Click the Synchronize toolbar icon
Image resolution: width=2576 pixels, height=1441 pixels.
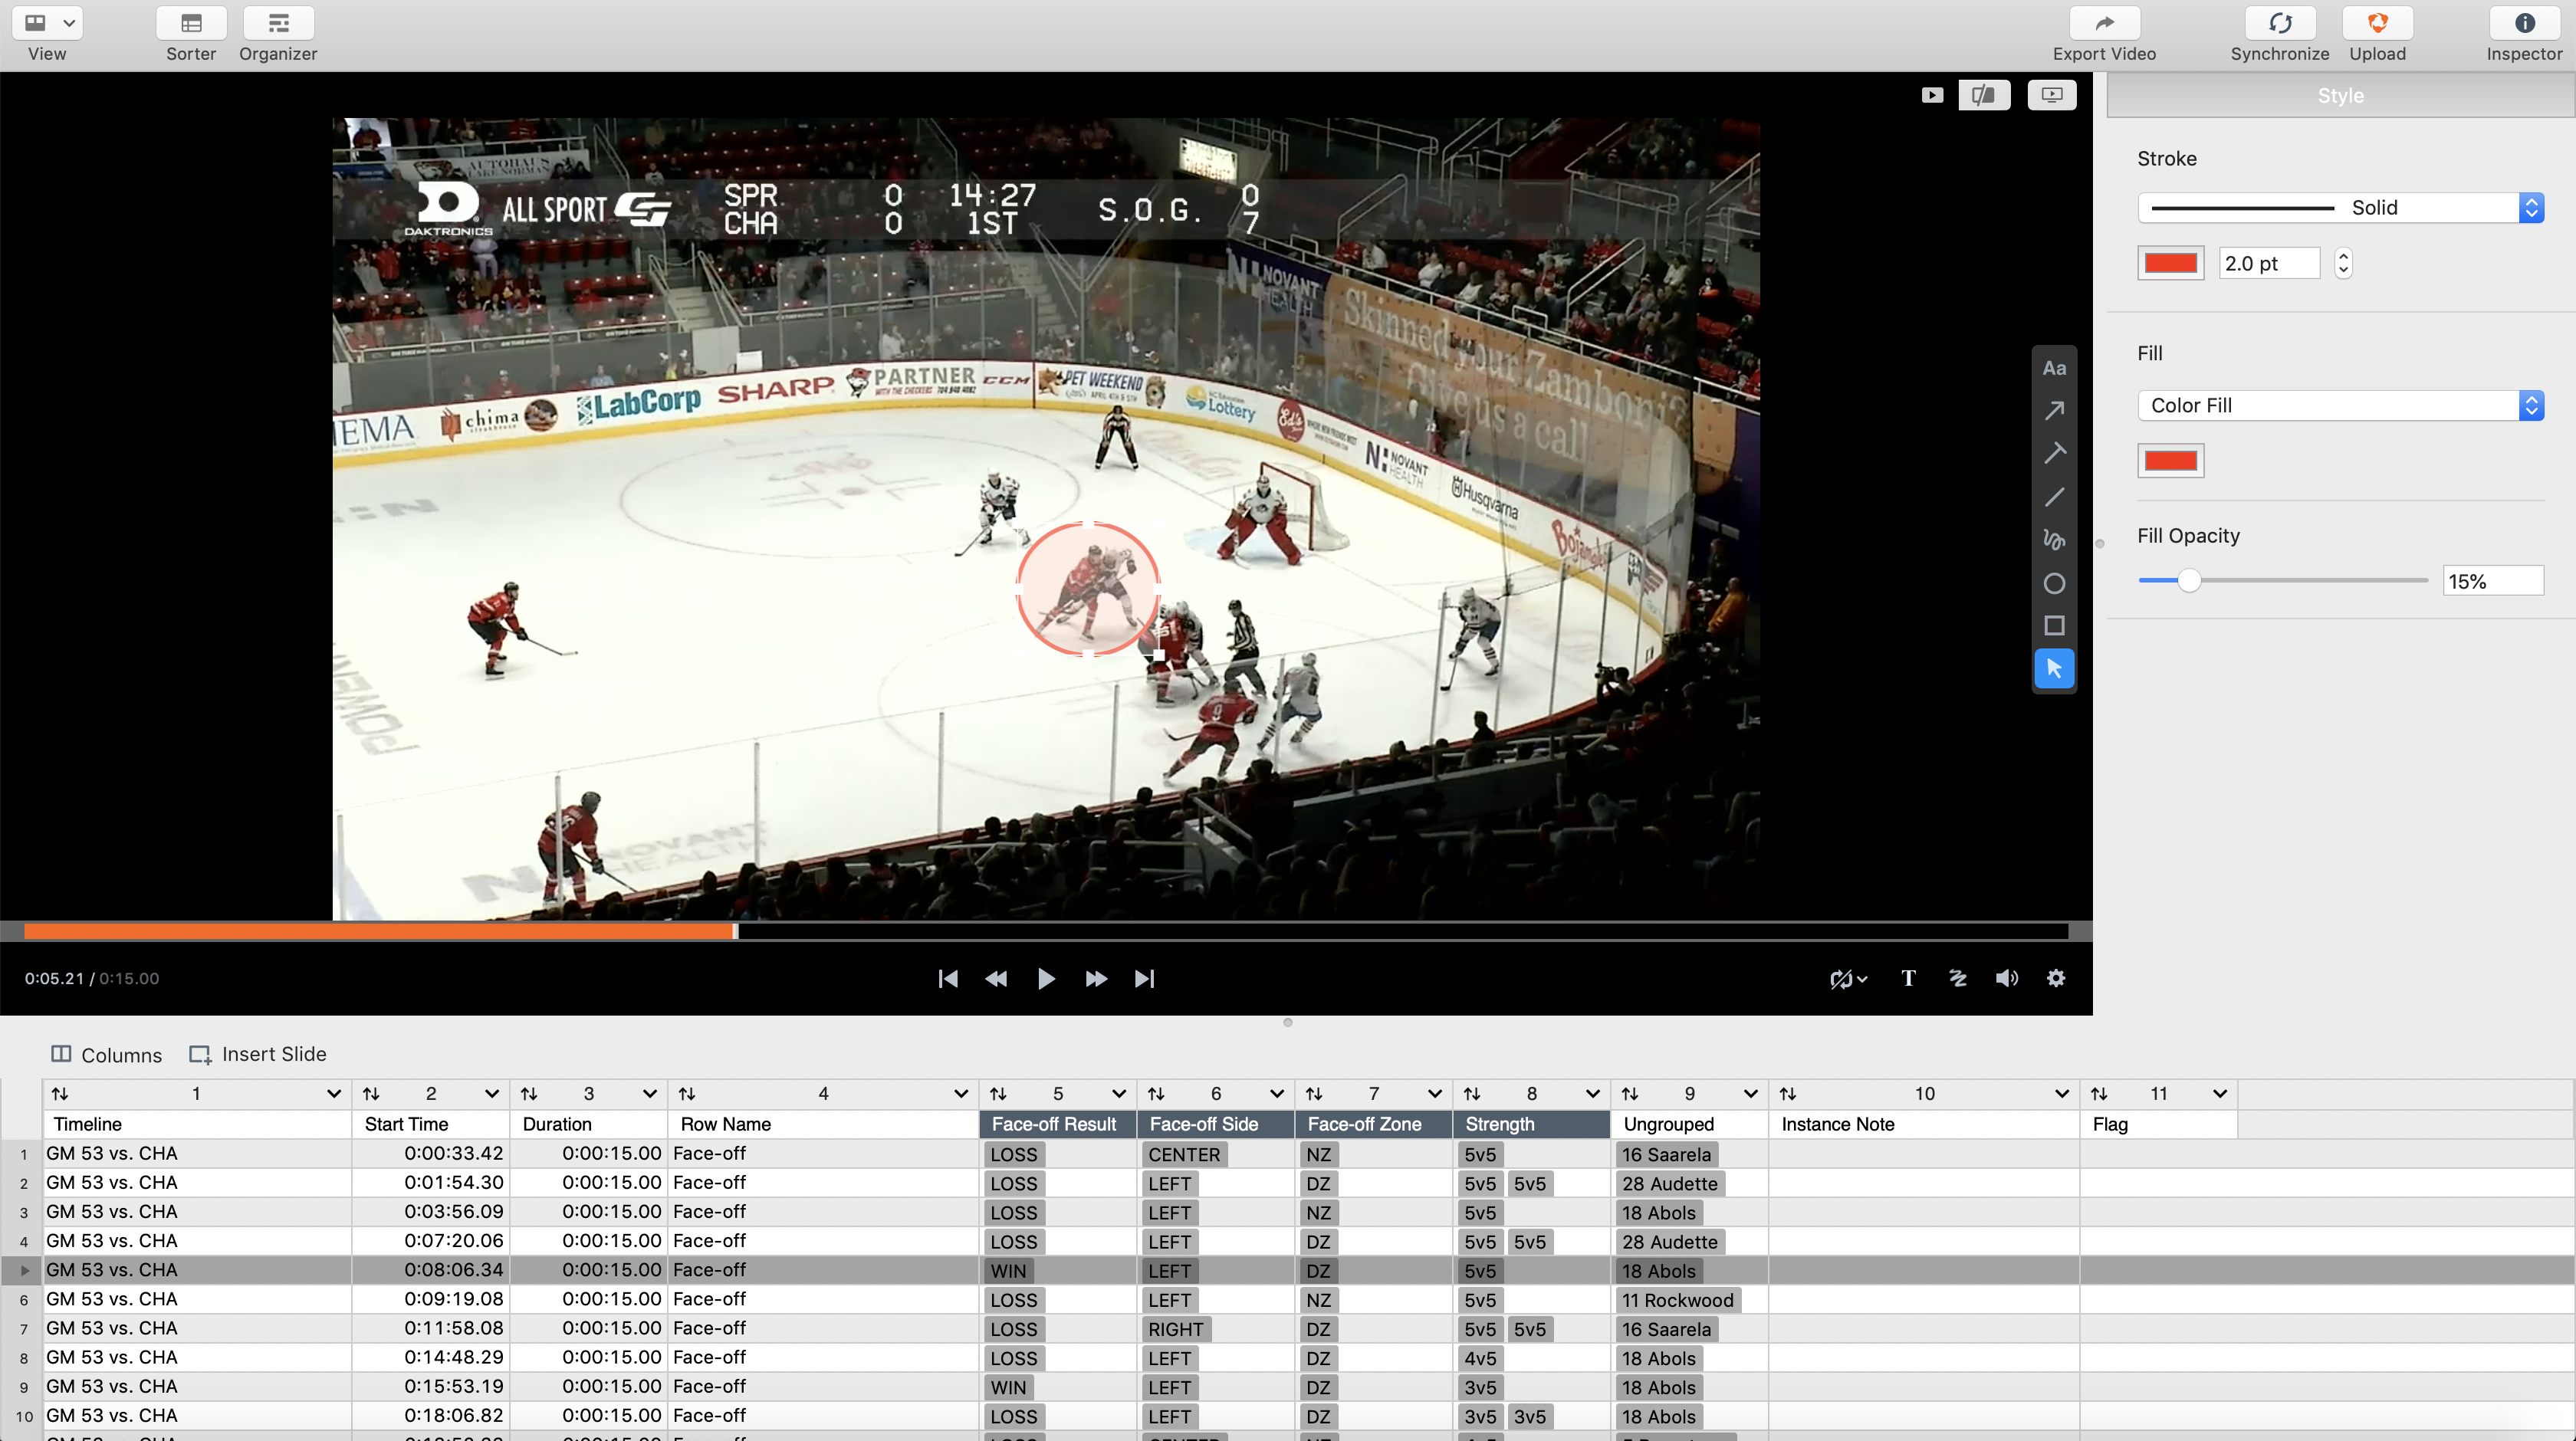coord(2279,24)
